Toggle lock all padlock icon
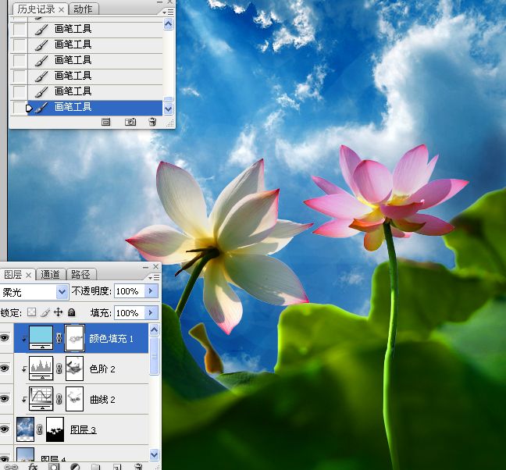 click(x=72, y=312)
